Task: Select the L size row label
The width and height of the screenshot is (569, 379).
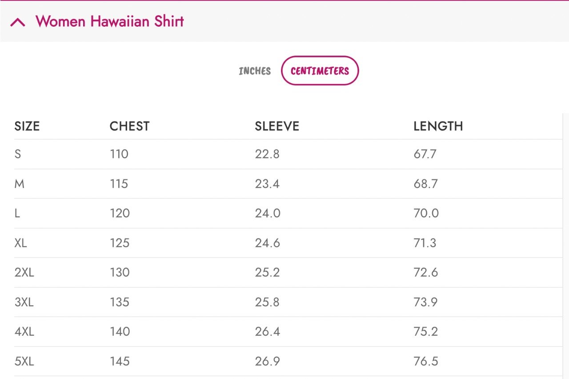Action: tap(17, 213)
